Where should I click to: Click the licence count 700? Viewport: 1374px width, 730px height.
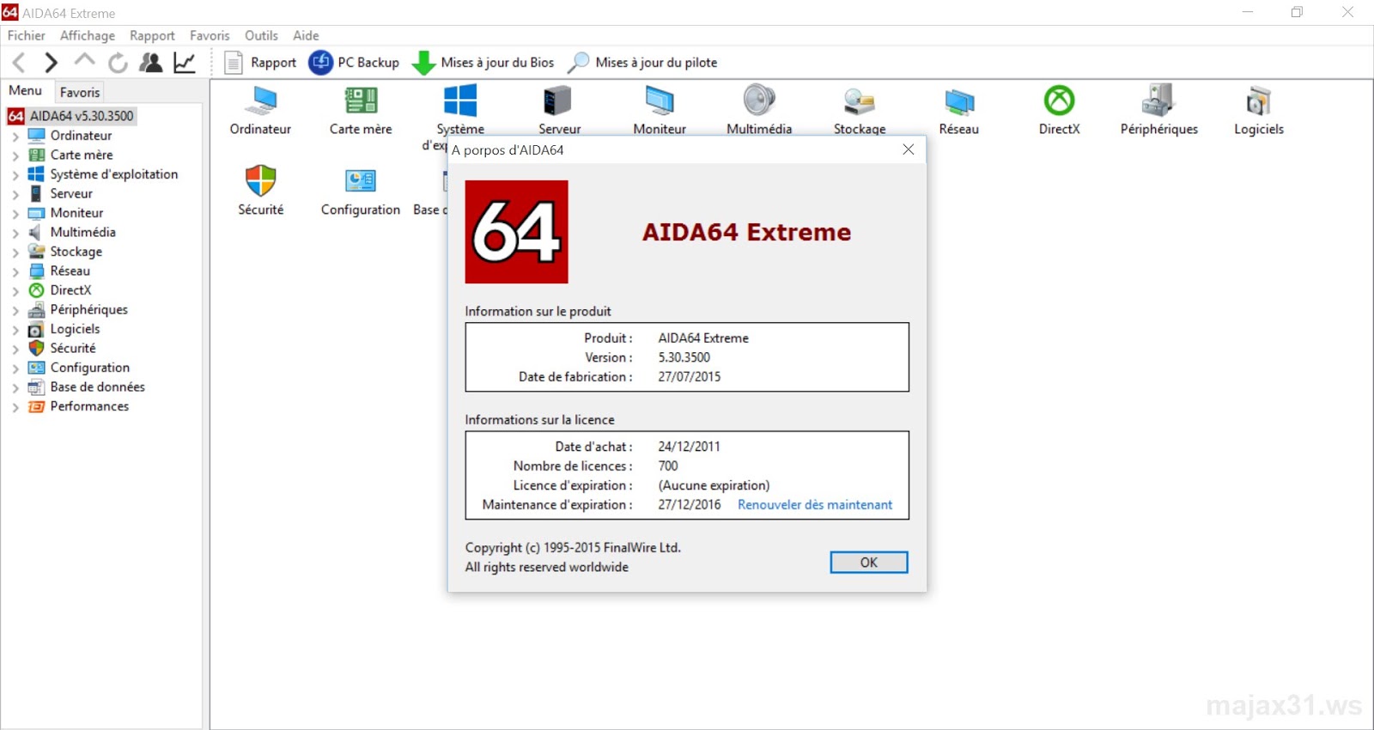coord(668,466)
